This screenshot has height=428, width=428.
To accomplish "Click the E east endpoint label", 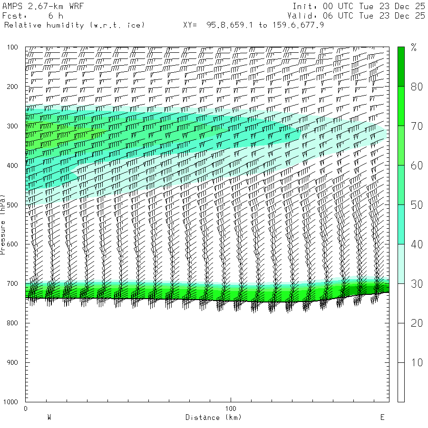I will pyautogui.click(x=382, y=418).
